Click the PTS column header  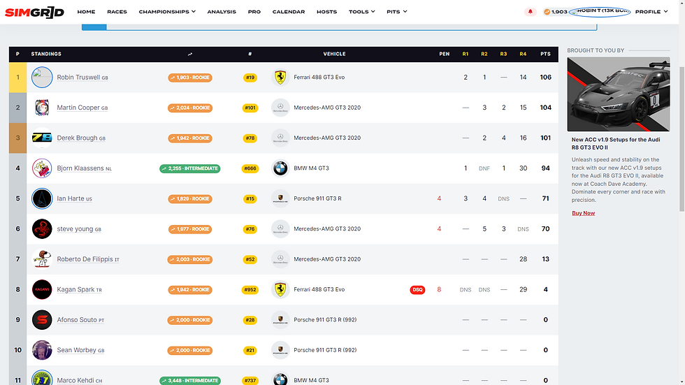pos(545,54)
